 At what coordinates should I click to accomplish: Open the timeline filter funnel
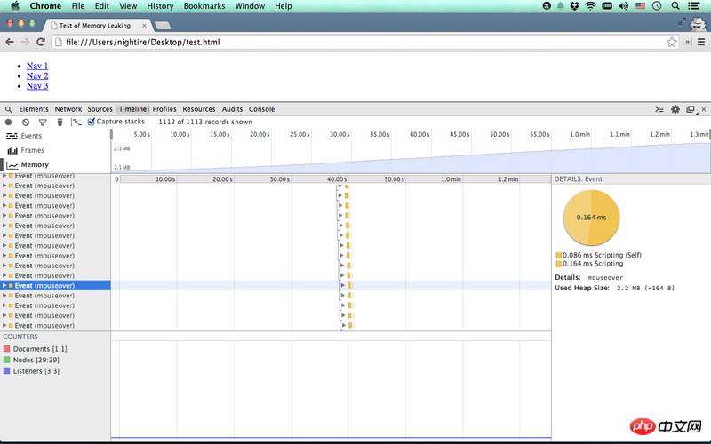pyautogui.click(x=42, y=122)
